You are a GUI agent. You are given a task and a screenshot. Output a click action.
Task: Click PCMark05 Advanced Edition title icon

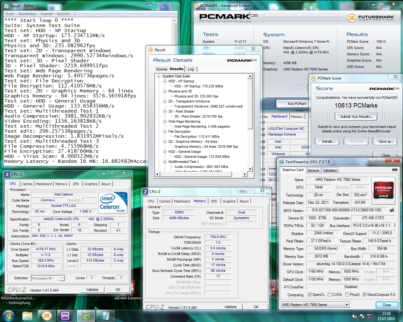pyautogui.click(x=196, y=5)
